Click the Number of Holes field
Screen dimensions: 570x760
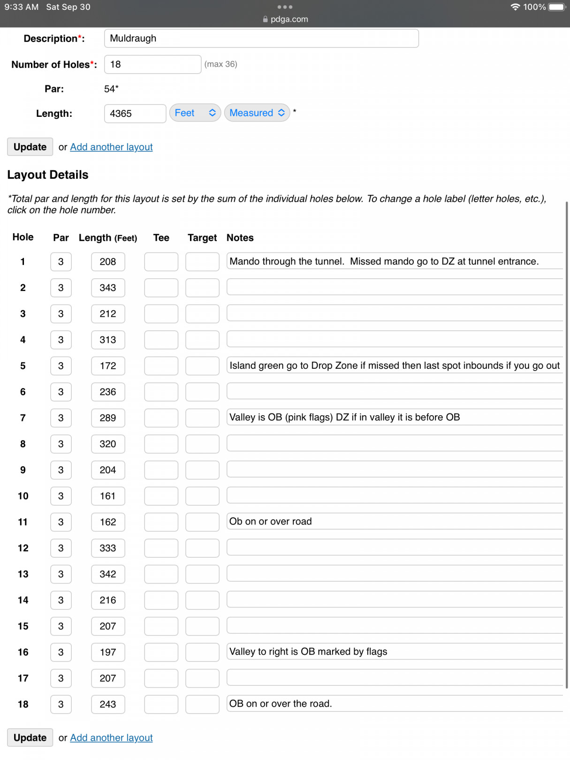(x=152, y=64)
